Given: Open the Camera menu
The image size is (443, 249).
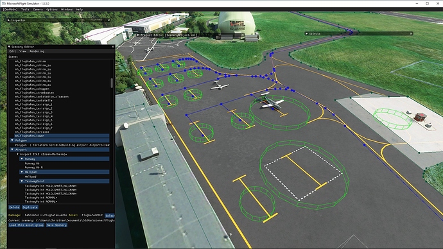Looking at the screenshot, I should (x=38, y=10).
